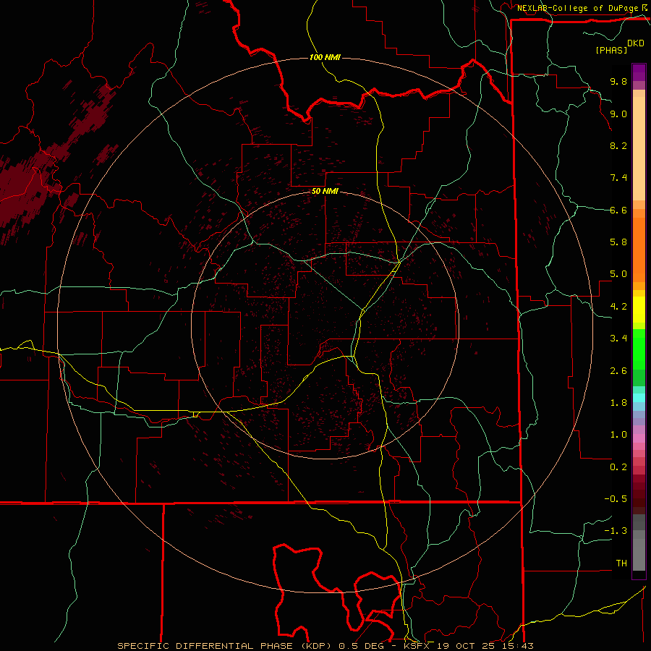Select the 9.0 scale value
Screen dimensions: 651x651
618,114
